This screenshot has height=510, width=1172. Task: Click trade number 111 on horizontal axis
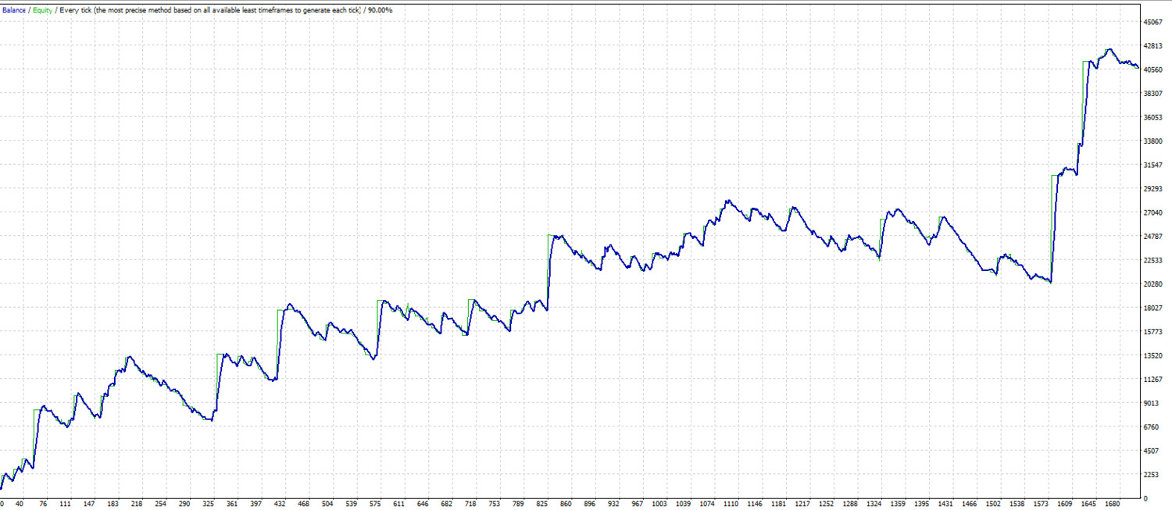click(x=65, y=505)
